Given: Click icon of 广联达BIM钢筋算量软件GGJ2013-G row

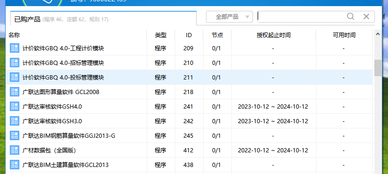Looking at the screenshot, I should tap(15, 135).
